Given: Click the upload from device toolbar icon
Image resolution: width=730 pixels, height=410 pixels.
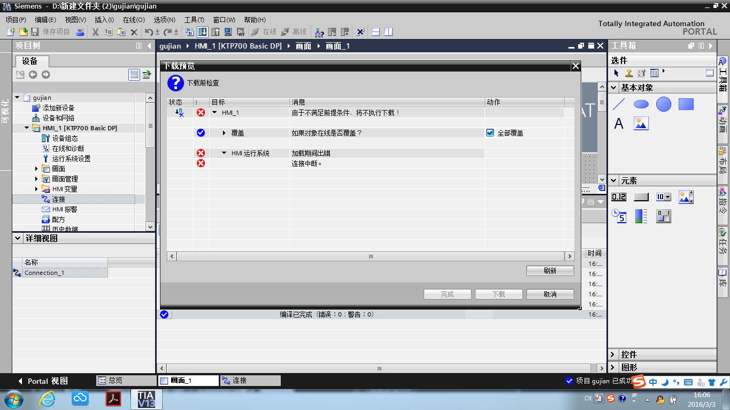Looking at the screenshot, I should 216,32.
